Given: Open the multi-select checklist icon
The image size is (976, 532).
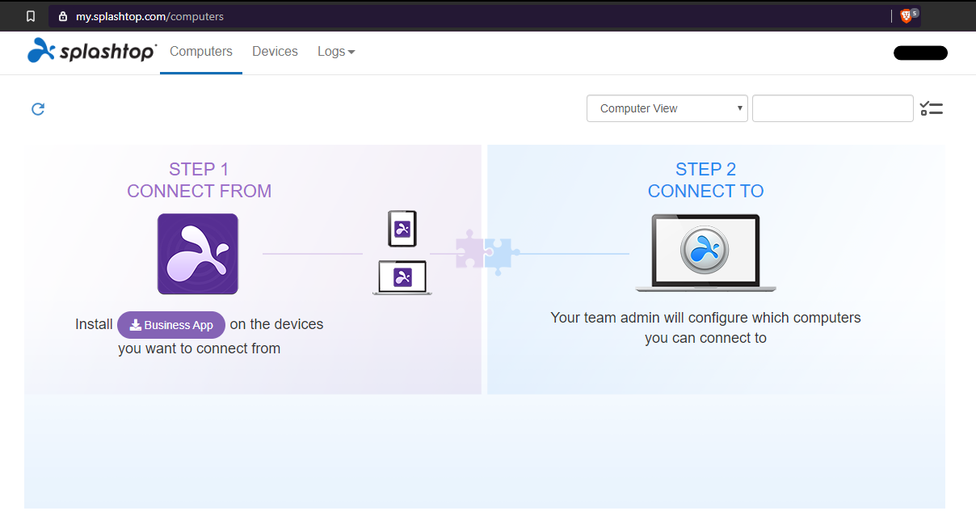Looking at the screenshot, I should 931,108.
